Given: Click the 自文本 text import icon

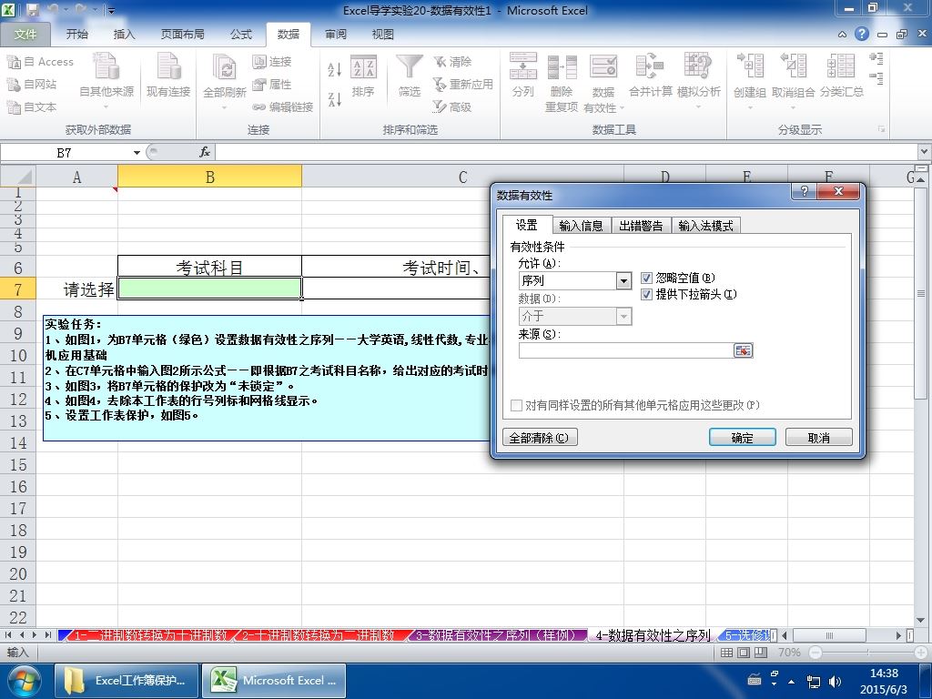Looking at the screenshot, I should 14,107.
